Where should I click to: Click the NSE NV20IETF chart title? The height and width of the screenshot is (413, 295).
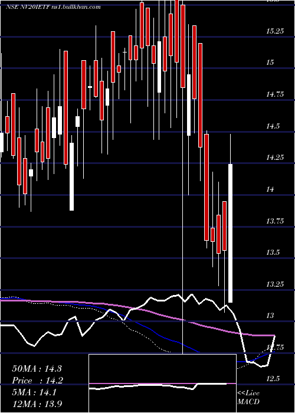coord(53,6)
